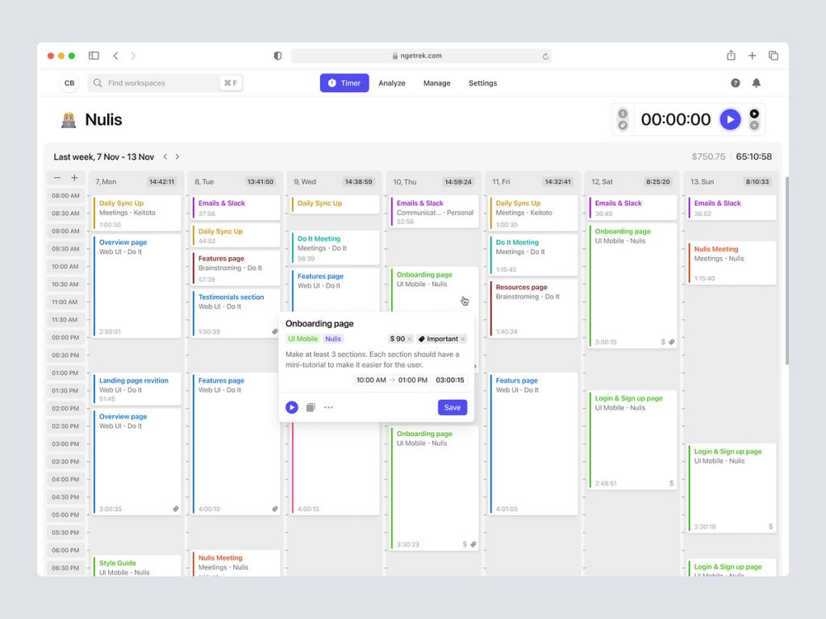Resume timer from the Onboarding page popup play icon
Image resolution: width=826 pixels, height=619 pixels.
[292, 408]
